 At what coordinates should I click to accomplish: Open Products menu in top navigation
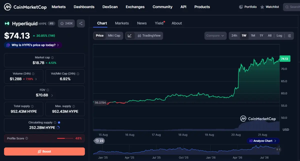click(x=202, y=7)
